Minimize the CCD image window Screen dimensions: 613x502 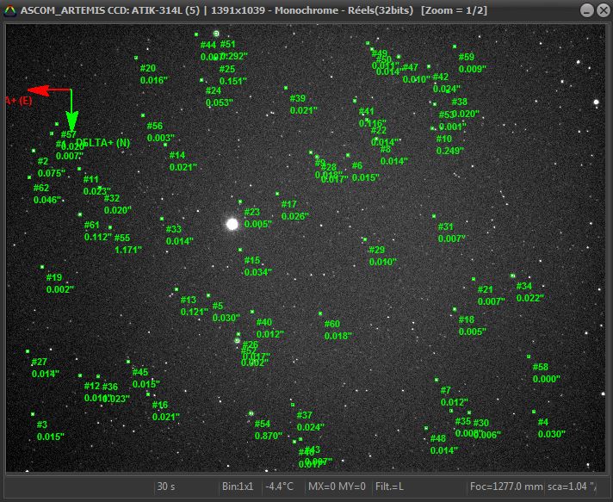point(586,10)
